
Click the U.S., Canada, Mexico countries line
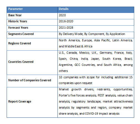[x=96, y=53]
